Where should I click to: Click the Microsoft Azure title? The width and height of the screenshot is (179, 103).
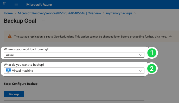coord(39,4)
